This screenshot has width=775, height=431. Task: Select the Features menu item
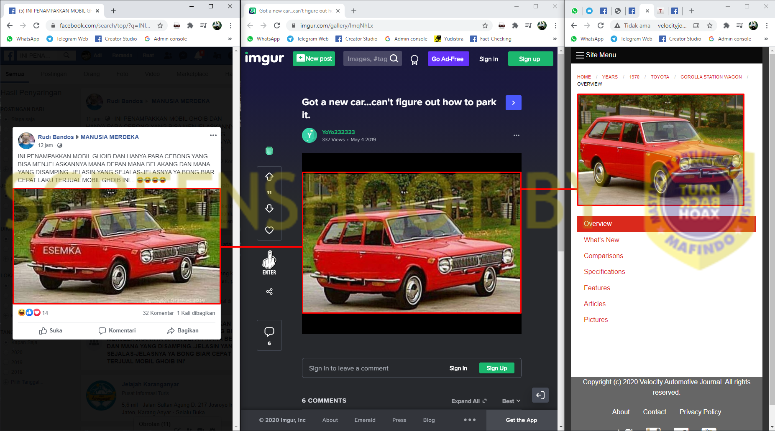point(597,288)
